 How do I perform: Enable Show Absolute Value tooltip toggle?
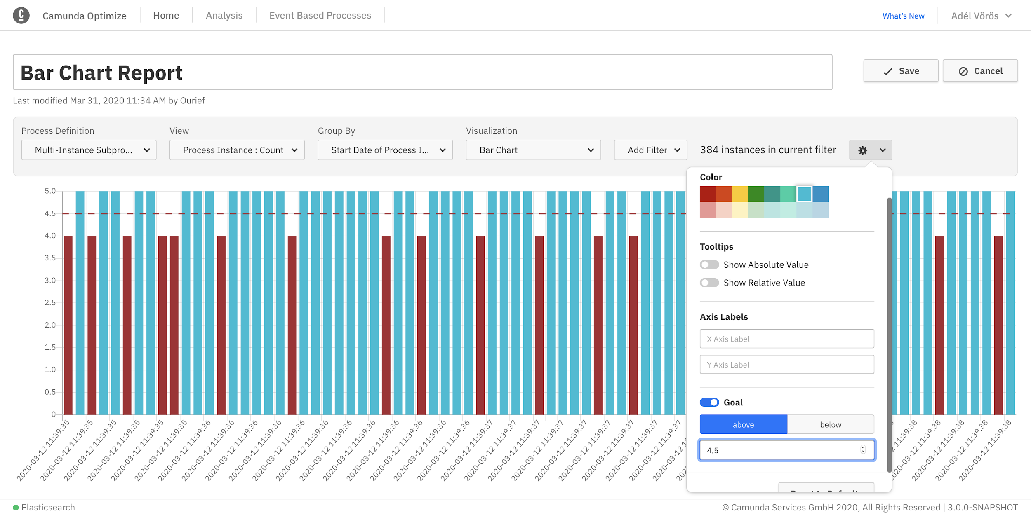(709, 265)
